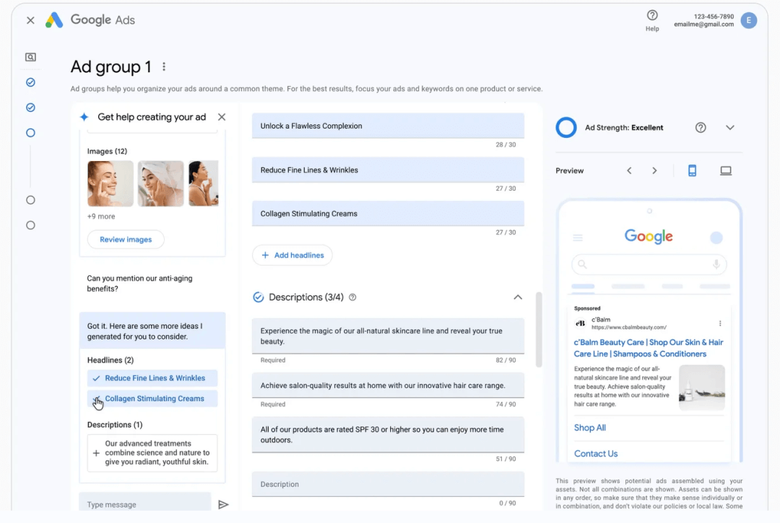Select the towel-wrapped woman image thumbnail

point(160,183)
